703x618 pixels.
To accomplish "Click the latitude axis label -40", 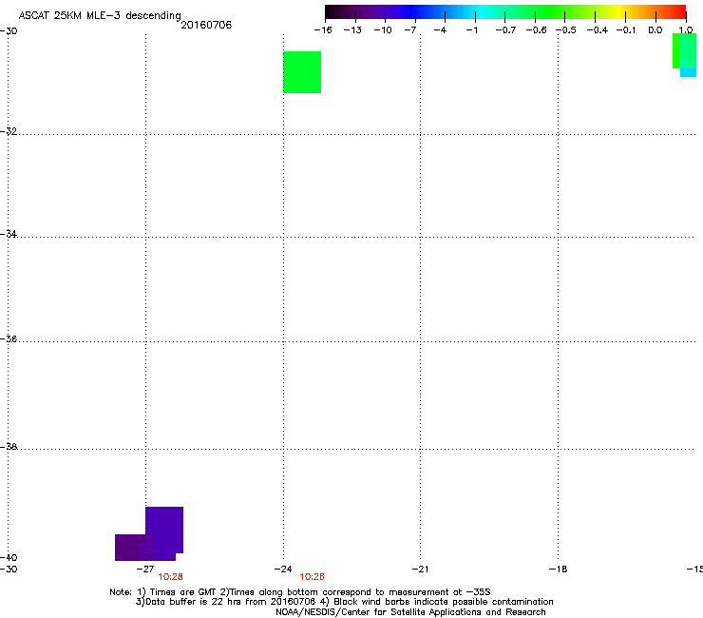I will click(x=9, y=557).
